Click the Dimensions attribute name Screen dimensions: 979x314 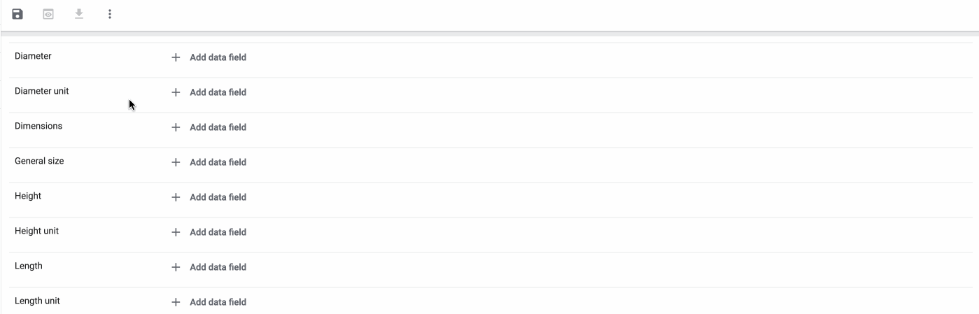tap(38, 126)
